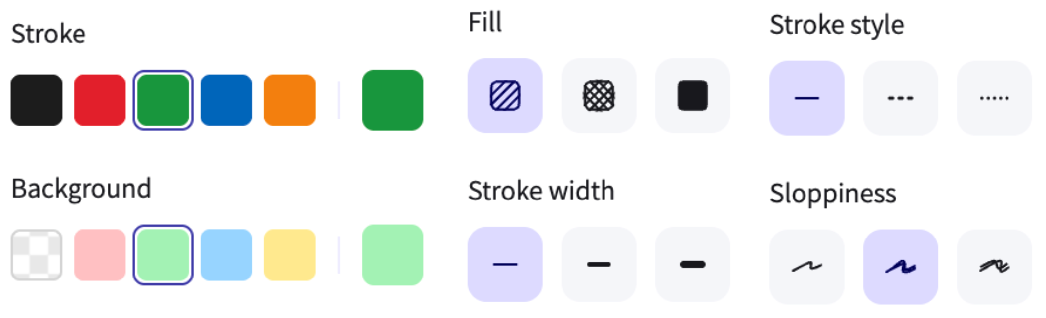Set stroke color to black
Screen dimensions: 1046x318
37,99
